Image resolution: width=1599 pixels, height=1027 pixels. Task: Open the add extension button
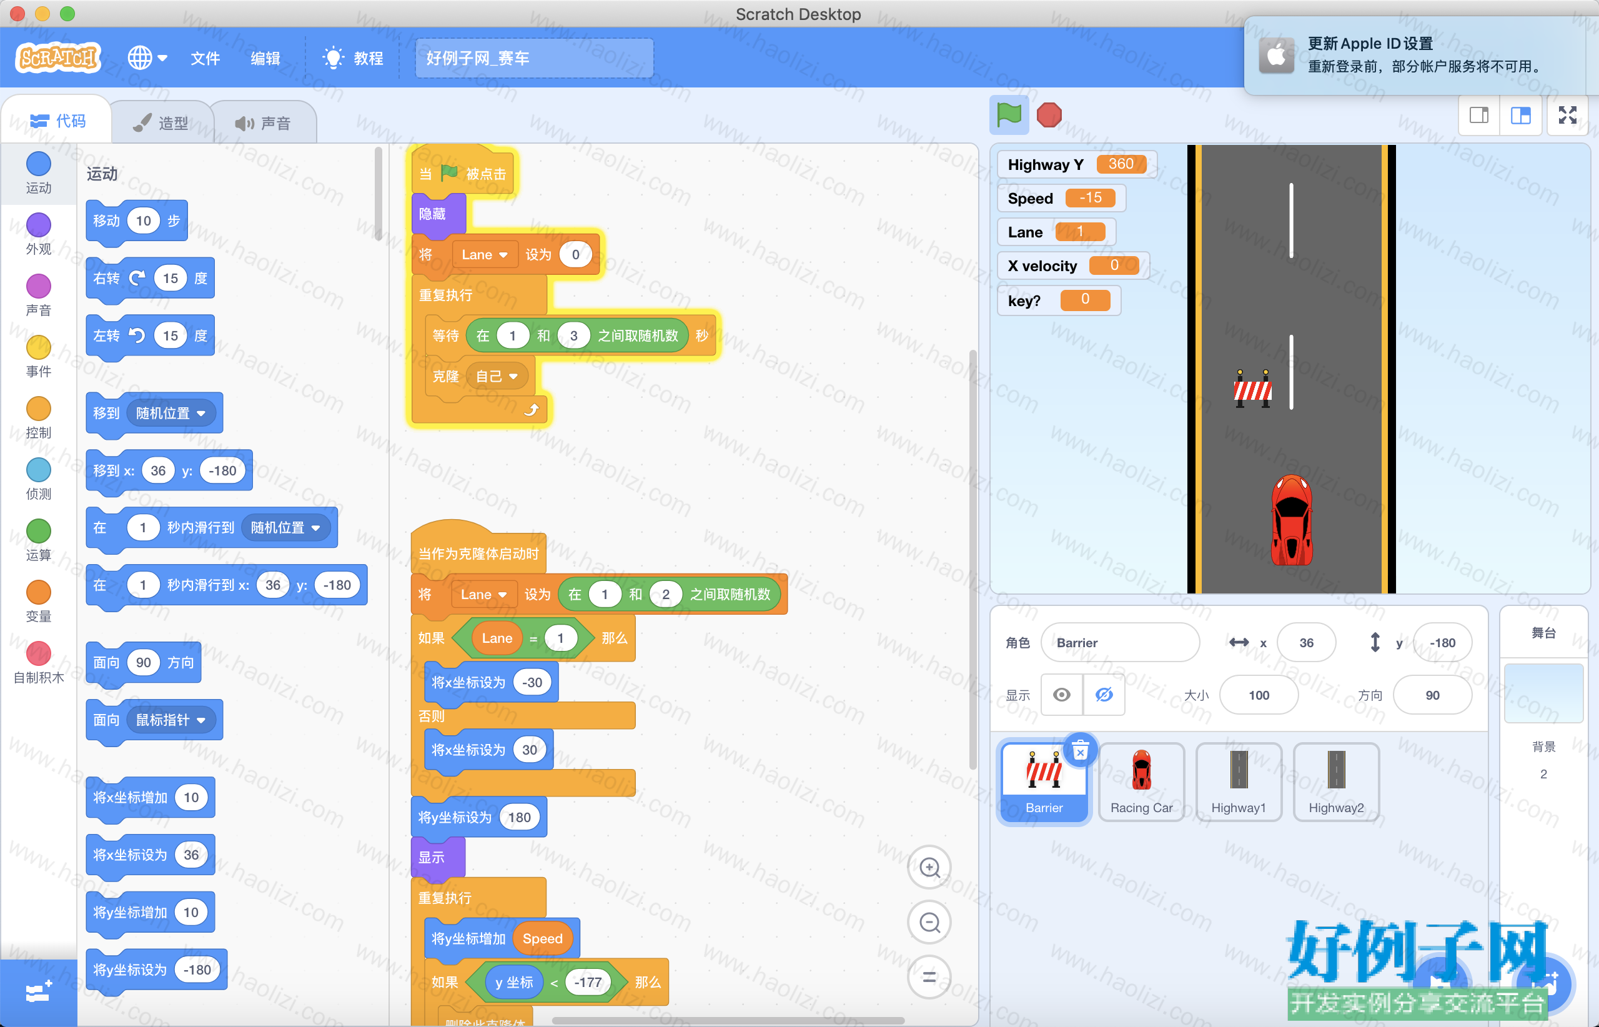pos(39,992)
